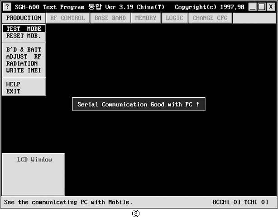278x218 pixels.
Task: Open the RF CONTROL menu
Action: coord(67,18)
